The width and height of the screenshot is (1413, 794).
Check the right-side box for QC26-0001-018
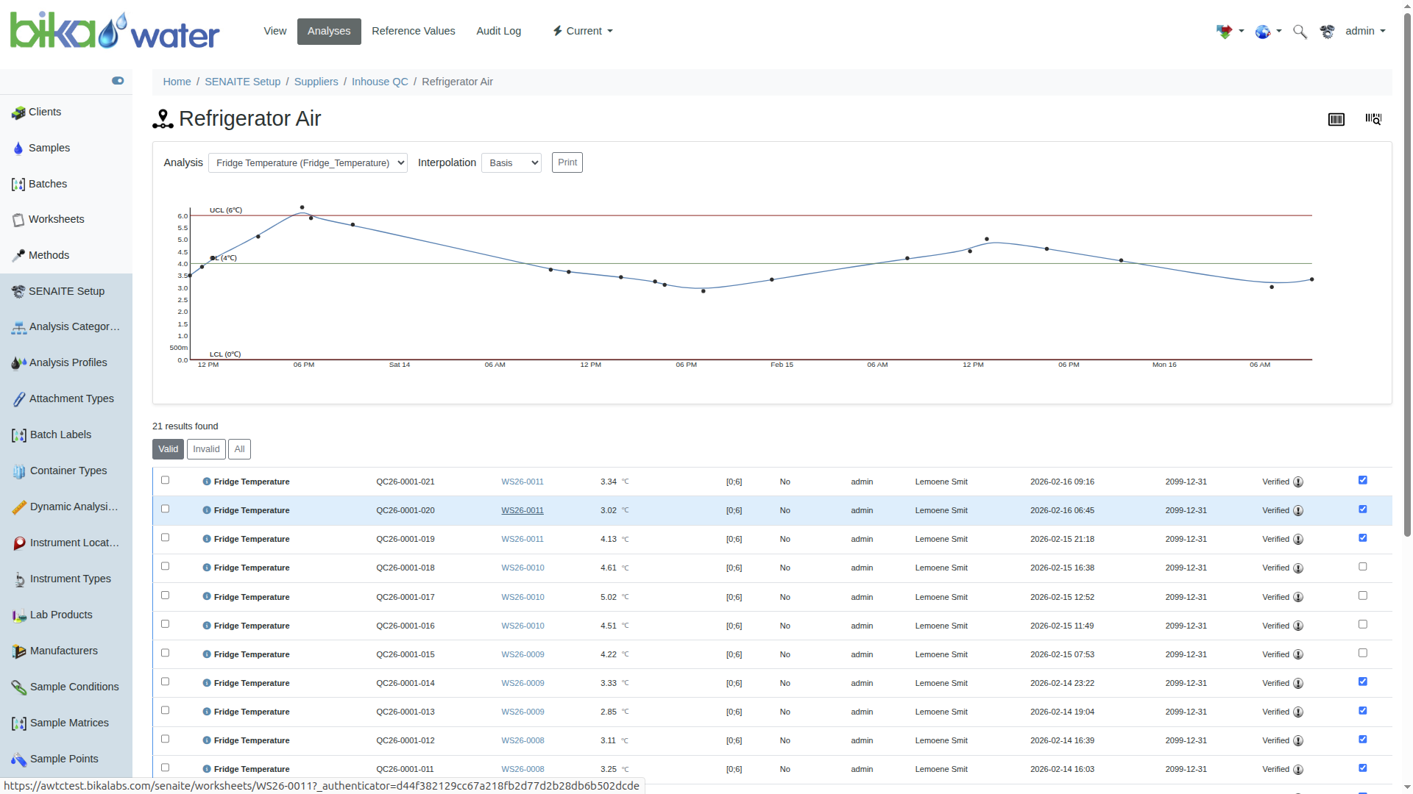click(1362, 567)
